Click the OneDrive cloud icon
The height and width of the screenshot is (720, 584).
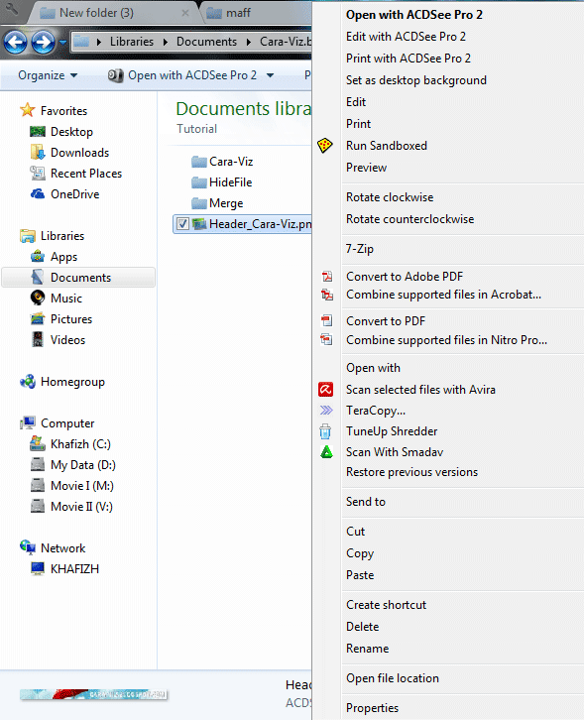tap(38, 193)
